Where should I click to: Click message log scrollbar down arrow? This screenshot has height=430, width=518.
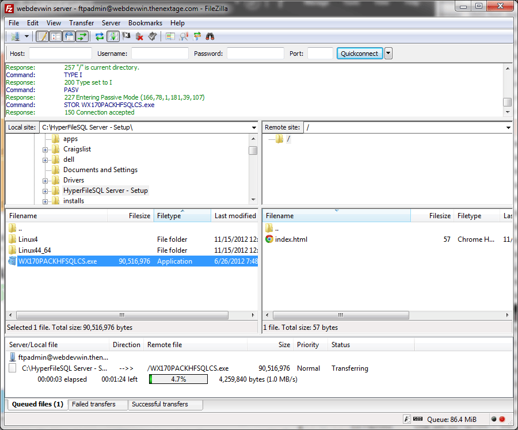click(x=508, y=112)
